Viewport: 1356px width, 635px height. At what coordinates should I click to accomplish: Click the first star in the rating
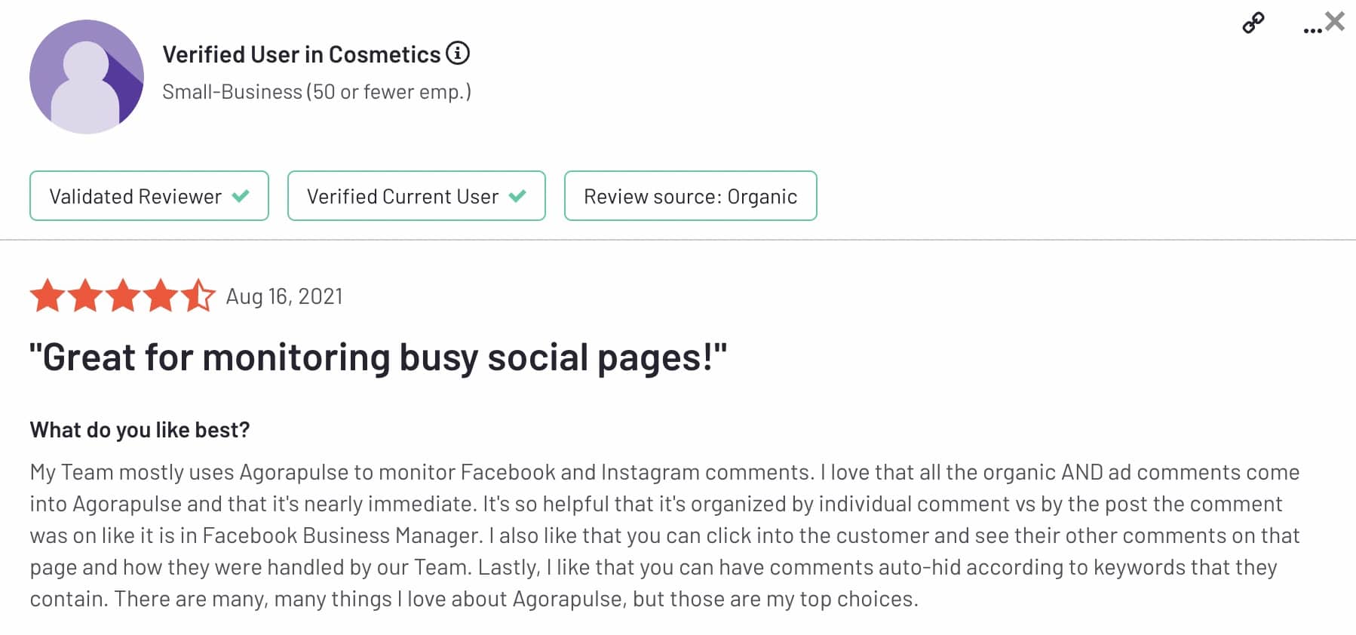pos(48,296)
